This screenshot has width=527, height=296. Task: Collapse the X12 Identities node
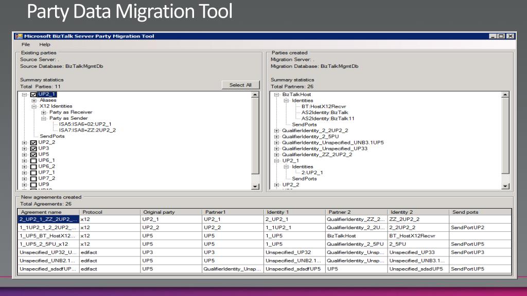pos(34,106)
